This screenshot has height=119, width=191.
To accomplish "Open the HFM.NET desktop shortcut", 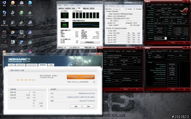I will click(21, 23).
